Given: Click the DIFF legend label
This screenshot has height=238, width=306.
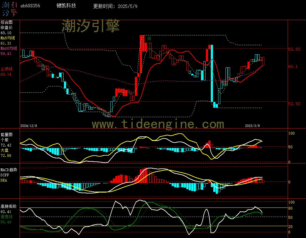Looking at the screenshot, I should pyautogui.click(x=5, y=175).
